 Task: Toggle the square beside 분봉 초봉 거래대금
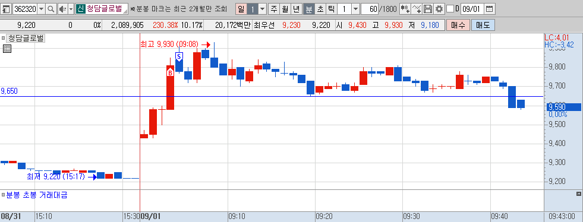(4, 195)
